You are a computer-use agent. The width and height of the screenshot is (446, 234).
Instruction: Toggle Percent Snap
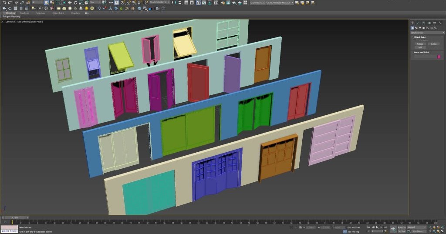(x=134, y=3)
